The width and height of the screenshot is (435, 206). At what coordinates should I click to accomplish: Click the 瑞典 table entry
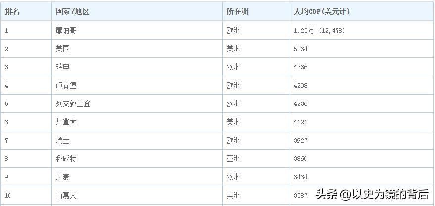[x=63, y=67]
